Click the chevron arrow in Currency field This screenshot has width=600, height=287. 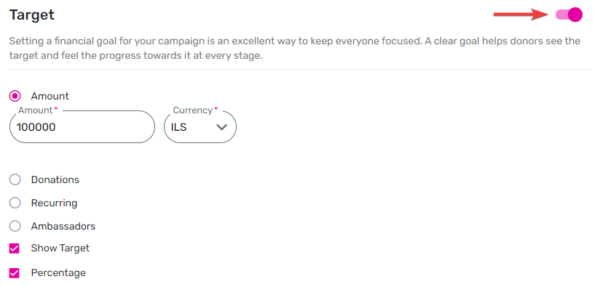[x=222, y=127]
